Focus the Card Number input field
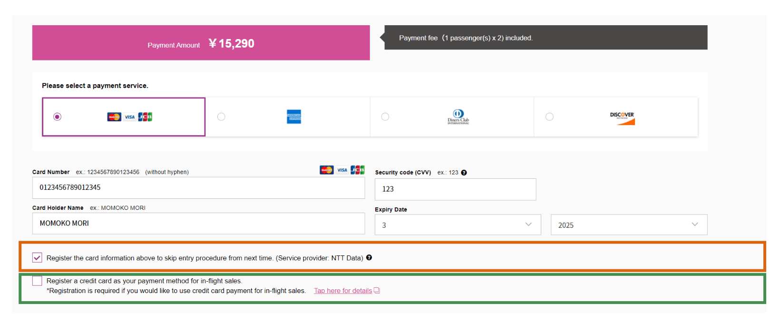 [198, 188]
